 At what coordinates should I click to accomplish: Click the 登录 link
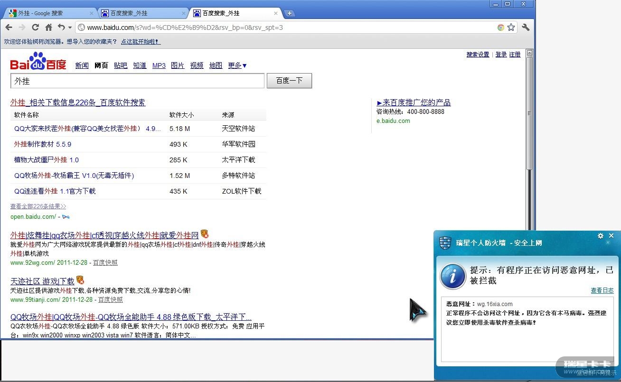[x=501, y=55]
